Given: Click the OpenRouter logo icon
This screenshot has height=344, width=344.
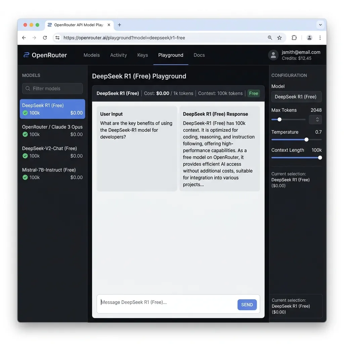Looking at the screenshot, I should point(26,55).
